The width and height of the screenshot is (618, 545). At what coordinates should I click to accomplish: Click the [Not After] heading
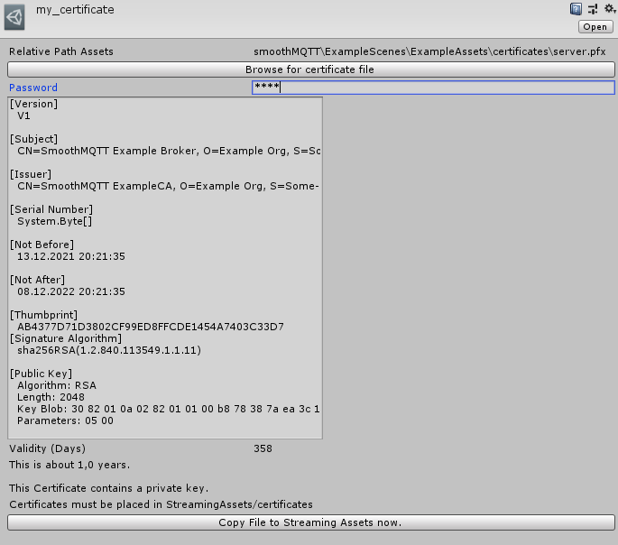(38, 280)
